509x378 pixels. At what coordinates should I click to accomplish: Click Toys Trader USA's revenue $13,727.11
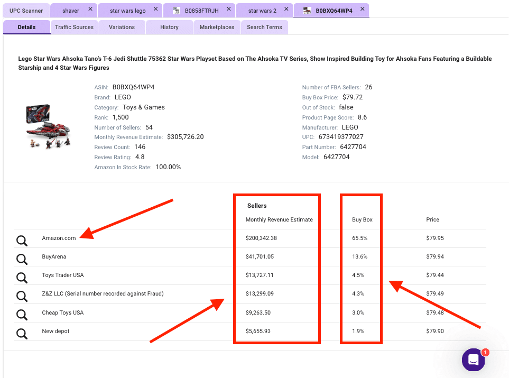(x=260, y=275)
